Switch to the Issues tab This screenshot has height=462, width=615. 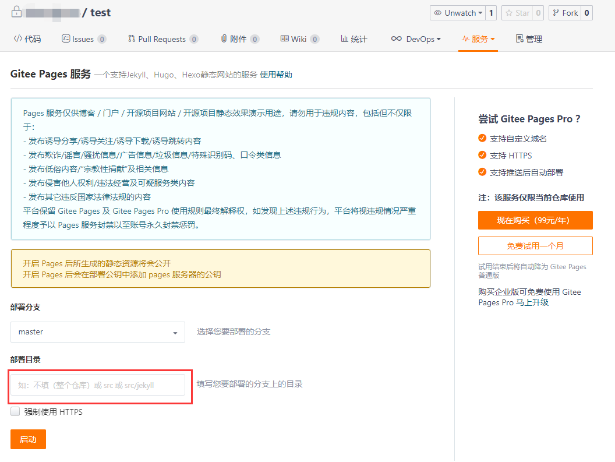point(84,39)
